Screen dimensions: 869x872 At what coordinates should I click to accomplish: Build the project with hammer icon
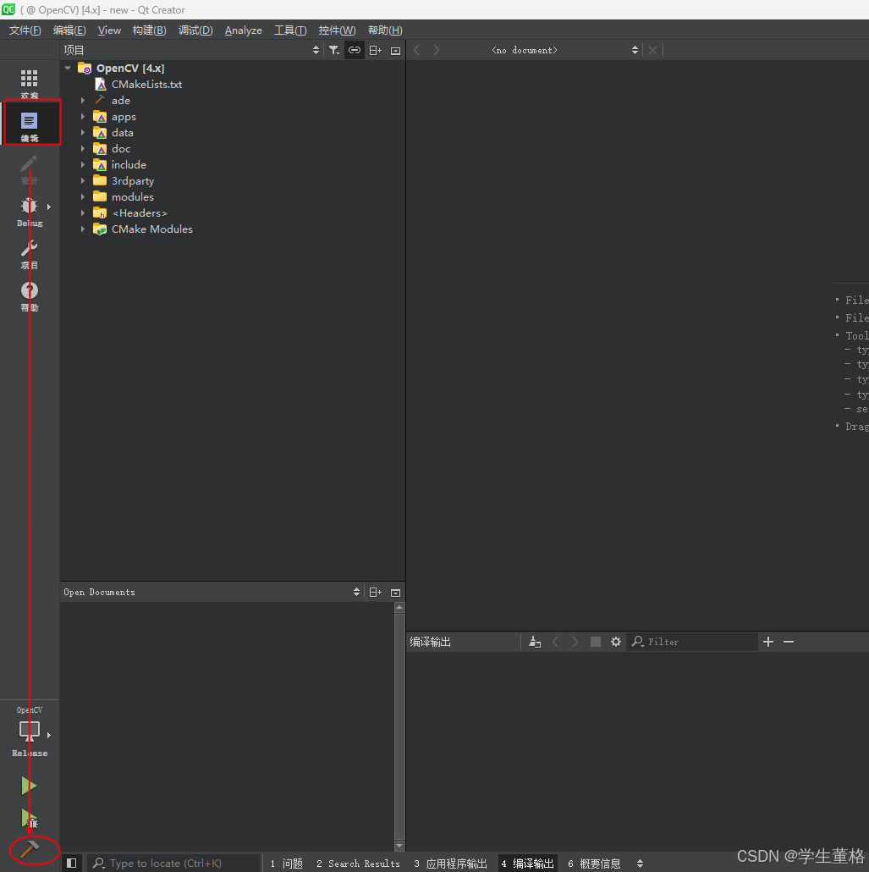point(29,849)
